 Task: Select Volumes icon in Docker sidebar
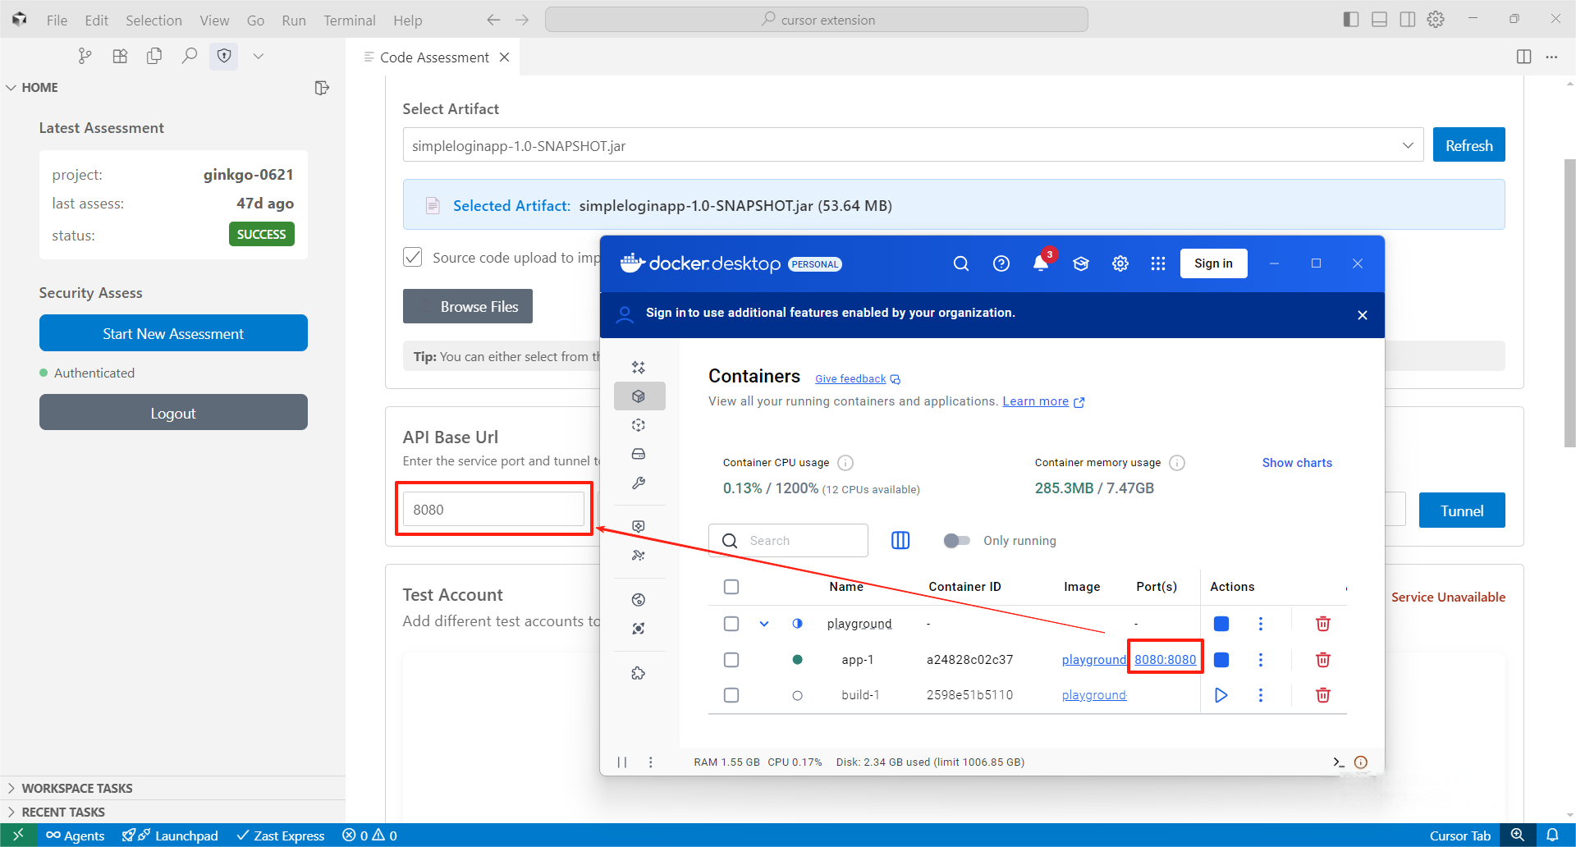coord(639,454)
